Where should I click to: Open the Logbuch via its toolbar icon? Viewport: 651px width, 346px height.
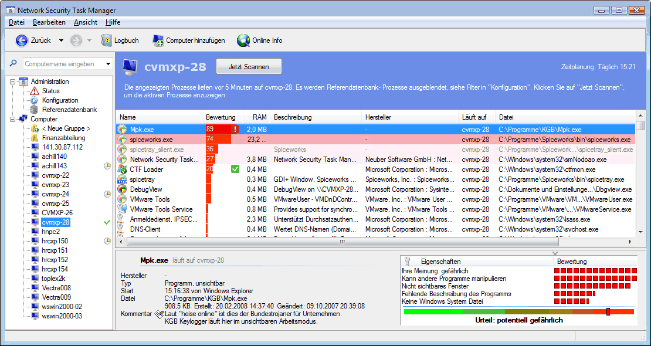tap(107, 40)
